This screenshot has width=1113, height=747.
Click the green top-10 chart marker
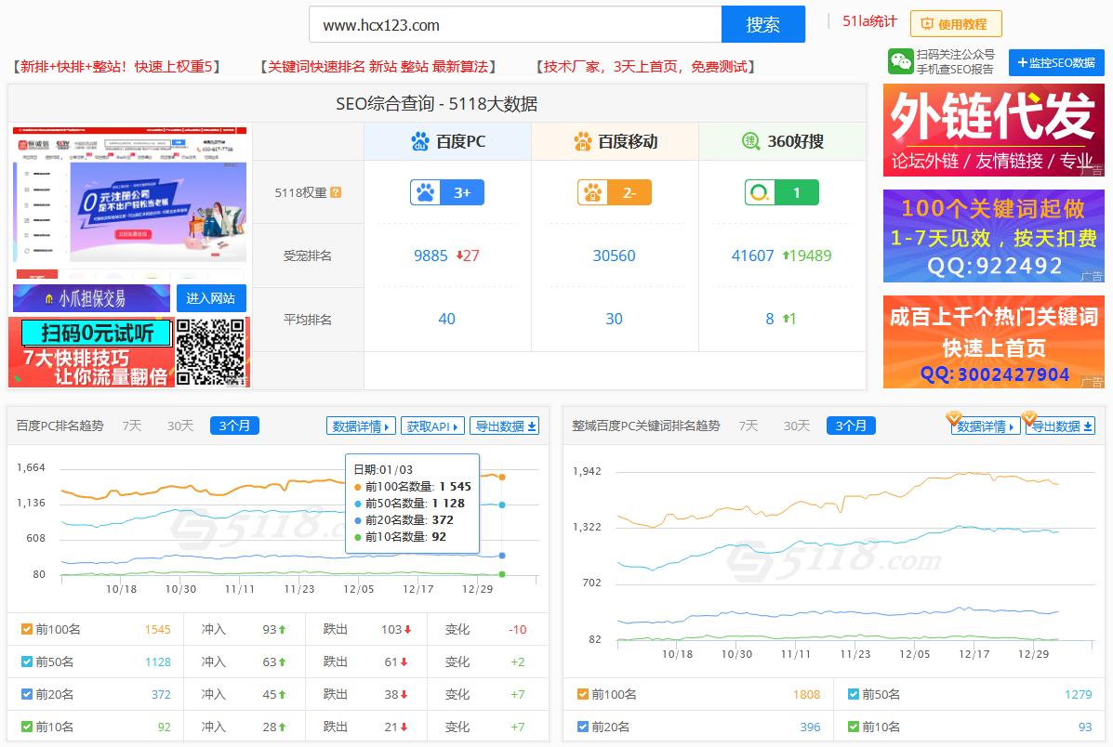502,574
